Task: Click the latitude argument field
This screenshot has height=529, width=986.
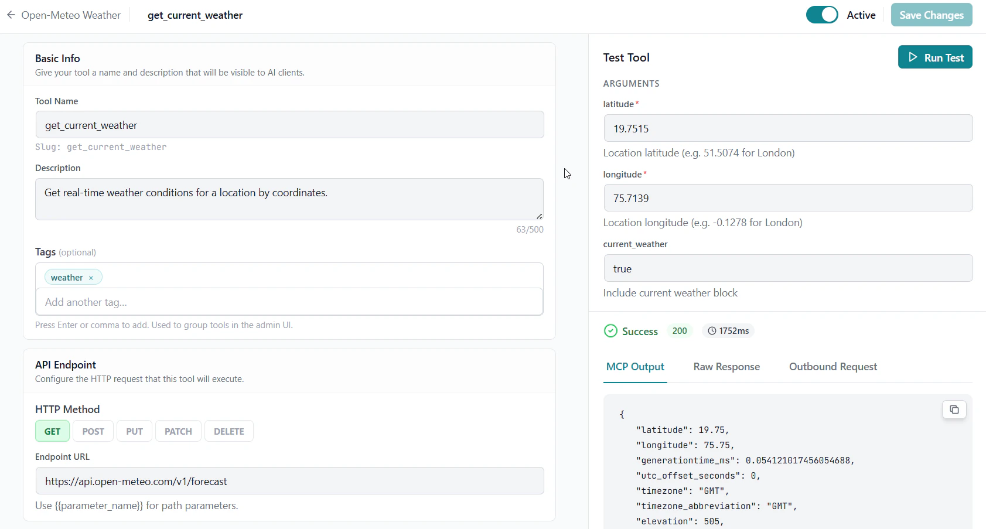Action: pos(788,128)
